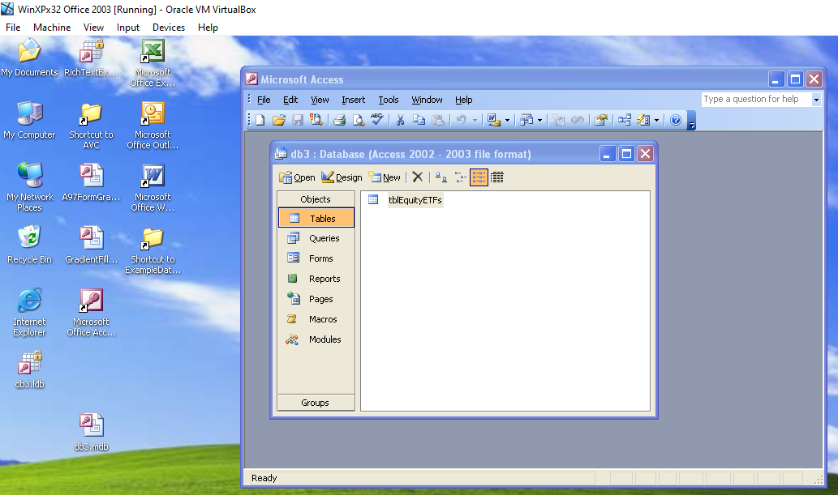The image size is (838, 495).
Task: Open the Access Edit menu
Action: [290, 100]
